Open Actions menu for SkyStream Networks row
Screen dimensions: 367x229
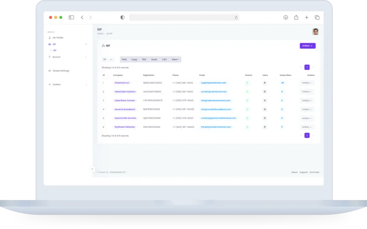tap(307, 127)
